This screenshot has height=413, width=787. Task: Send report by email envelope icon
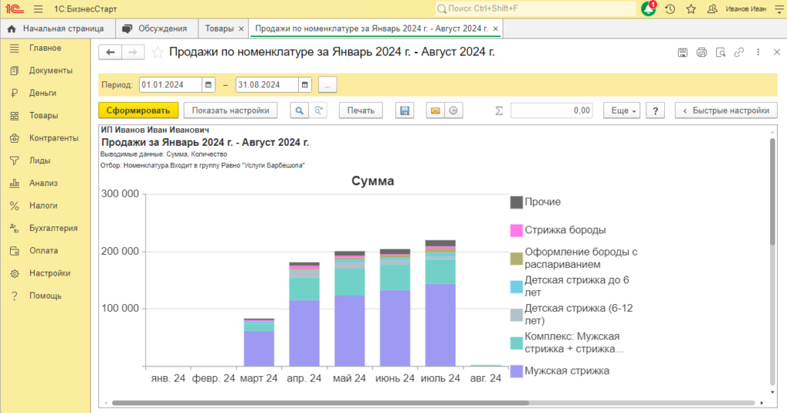click(x=435, y=111)
